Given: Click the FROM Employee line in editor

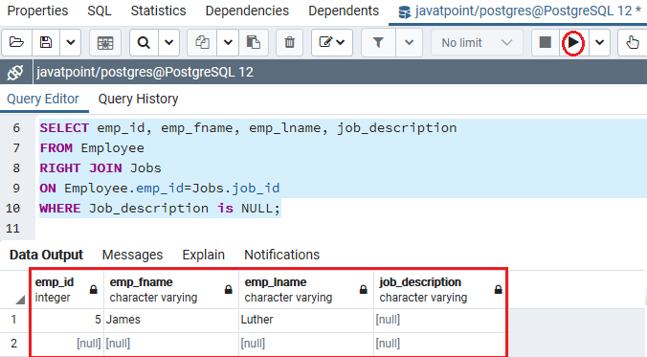Looking at the screenshot, I should coord(92,148).
